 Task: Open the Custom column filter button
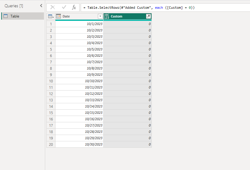tap(148, 16)
